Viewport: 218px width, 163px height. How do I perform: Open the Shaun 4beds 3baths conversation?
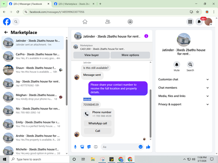click(33, 70)
